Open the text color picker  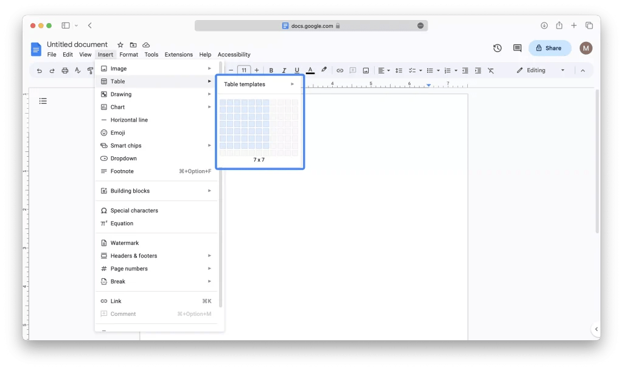click(x=310, y=70)
